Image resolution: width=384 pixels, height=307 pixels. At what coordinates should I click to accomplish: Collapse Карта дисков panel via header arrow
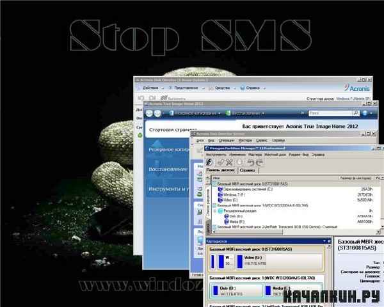pyautogui.click(x=324, y=241)
